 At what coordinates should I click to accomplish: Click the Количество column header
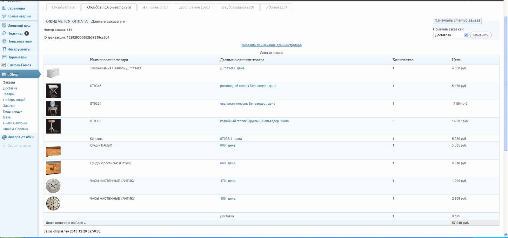point(403,60)
